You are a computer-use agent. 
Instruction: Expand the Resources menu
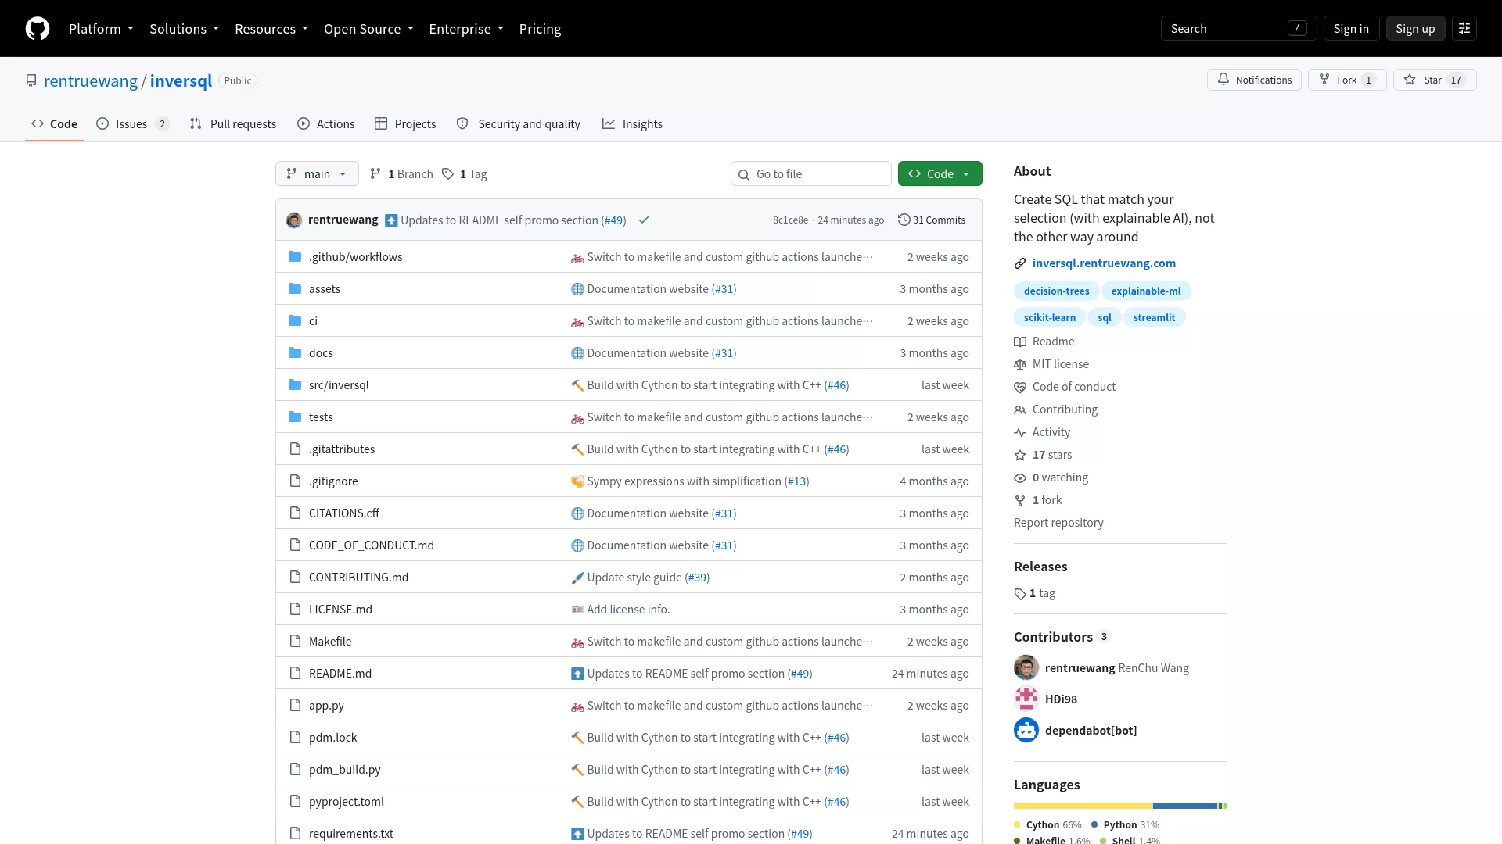point(271,29)
